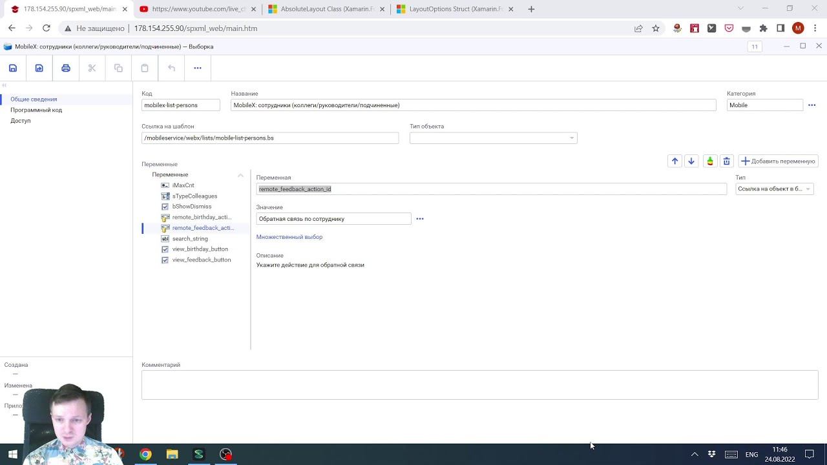Close the AbsoluteLayout Class tab

click(382, 9)
